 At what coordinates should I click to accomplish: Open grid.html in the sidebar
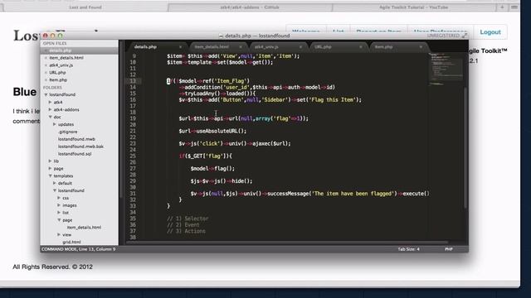[71, 242]
